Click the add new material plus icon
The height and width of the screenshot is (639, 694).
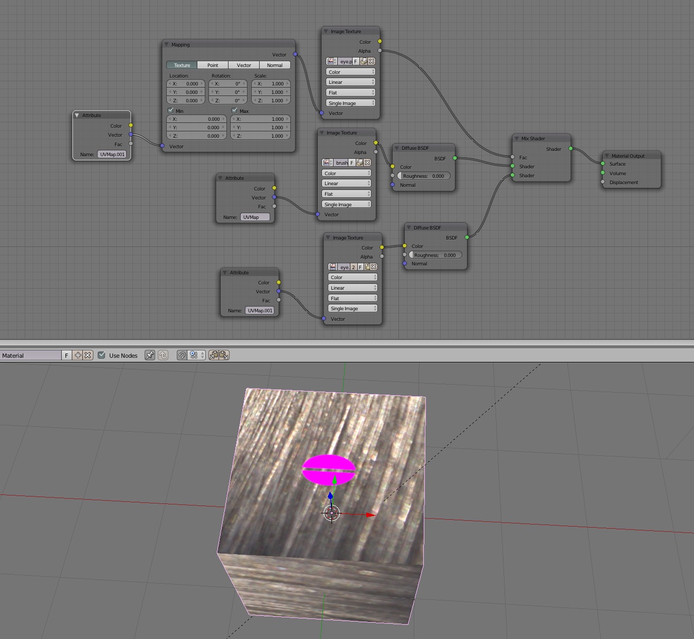tap(78, 355)
